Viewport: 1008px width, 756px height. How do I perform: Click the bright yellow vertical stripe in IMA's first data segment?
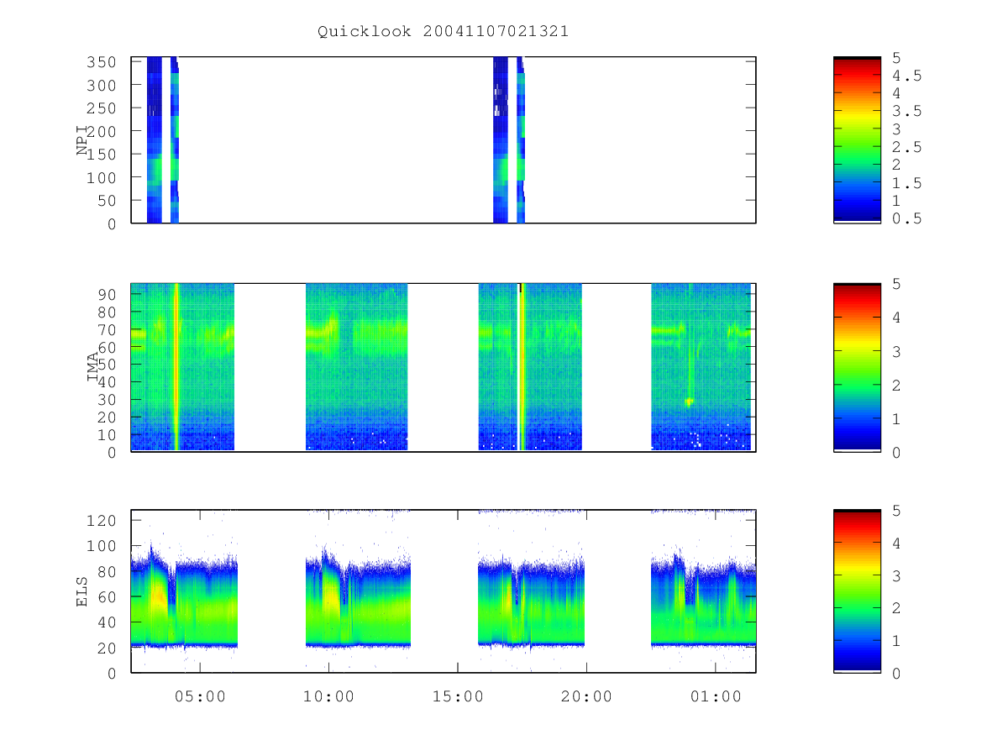pyautogui.click(x=176, y=367)
